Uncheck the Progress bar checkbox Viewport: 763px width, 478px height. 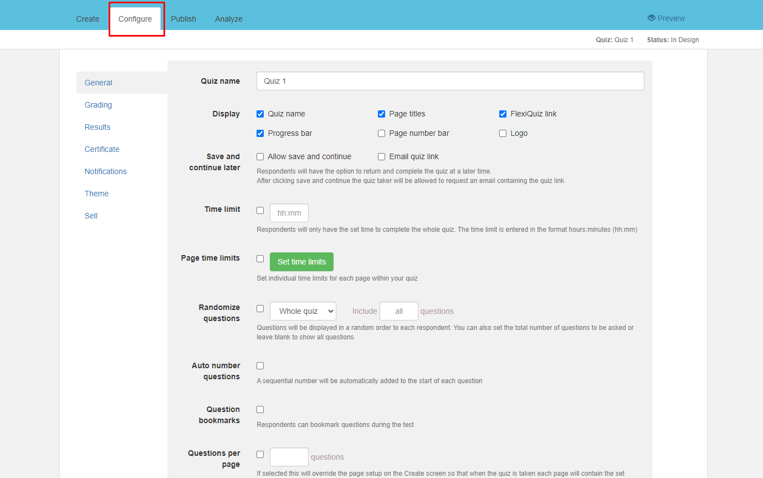tap(260, 133)
